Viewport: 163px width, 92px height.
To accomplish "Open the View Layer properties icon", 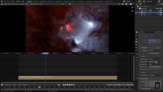I will coord(136,45).
